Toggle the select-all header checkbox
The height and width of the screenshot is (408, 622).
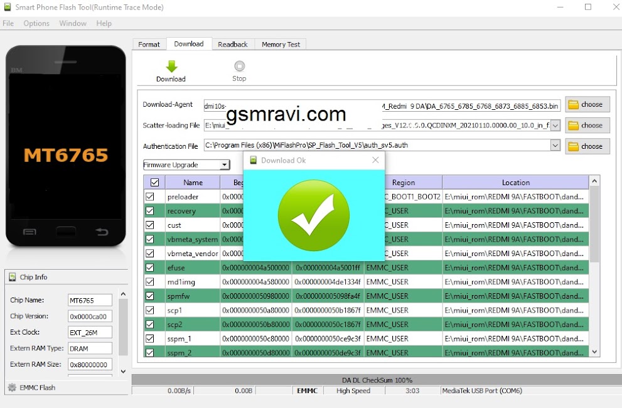[154, 183]
